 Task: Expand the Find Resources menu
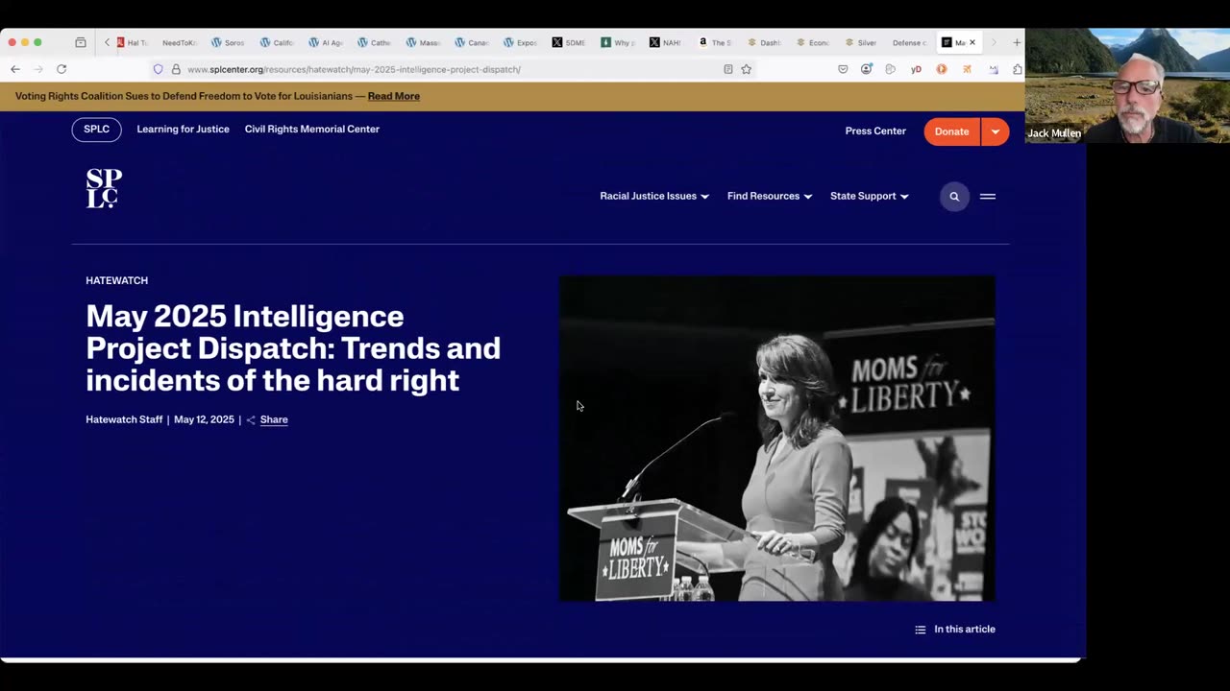pyautogui.click(x=770, y=196)
